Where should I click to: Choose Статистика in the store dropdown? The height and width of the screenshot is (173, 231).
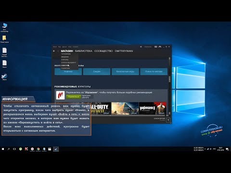[65, 68]
